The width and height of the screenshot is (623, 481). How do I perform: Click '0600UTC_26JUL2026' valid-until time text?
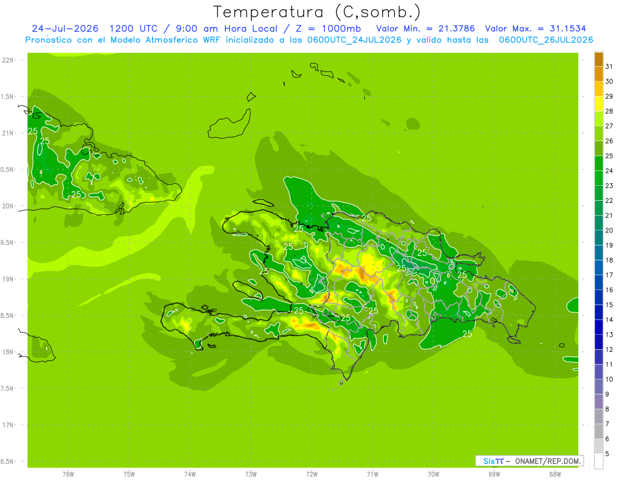pos(546,40)
